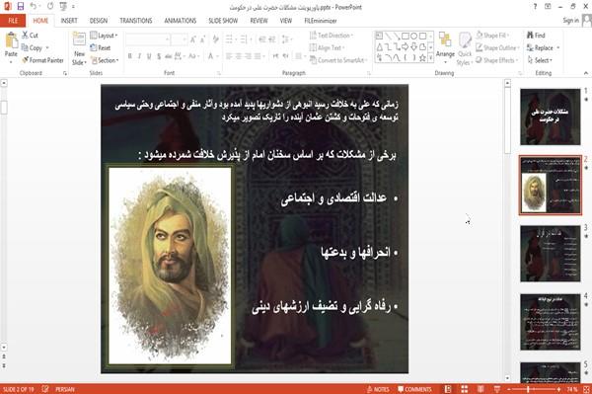Select slide 4 thumbnail
The width and height of the screenshot is (592, 394).
tap(551, 322)
